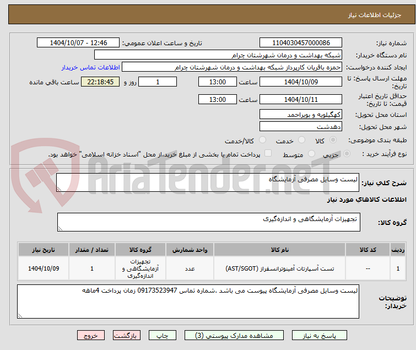The width and height of the screenshot is (416, 350).
Task: Click the ردیف column header
Action: (398, 250)
